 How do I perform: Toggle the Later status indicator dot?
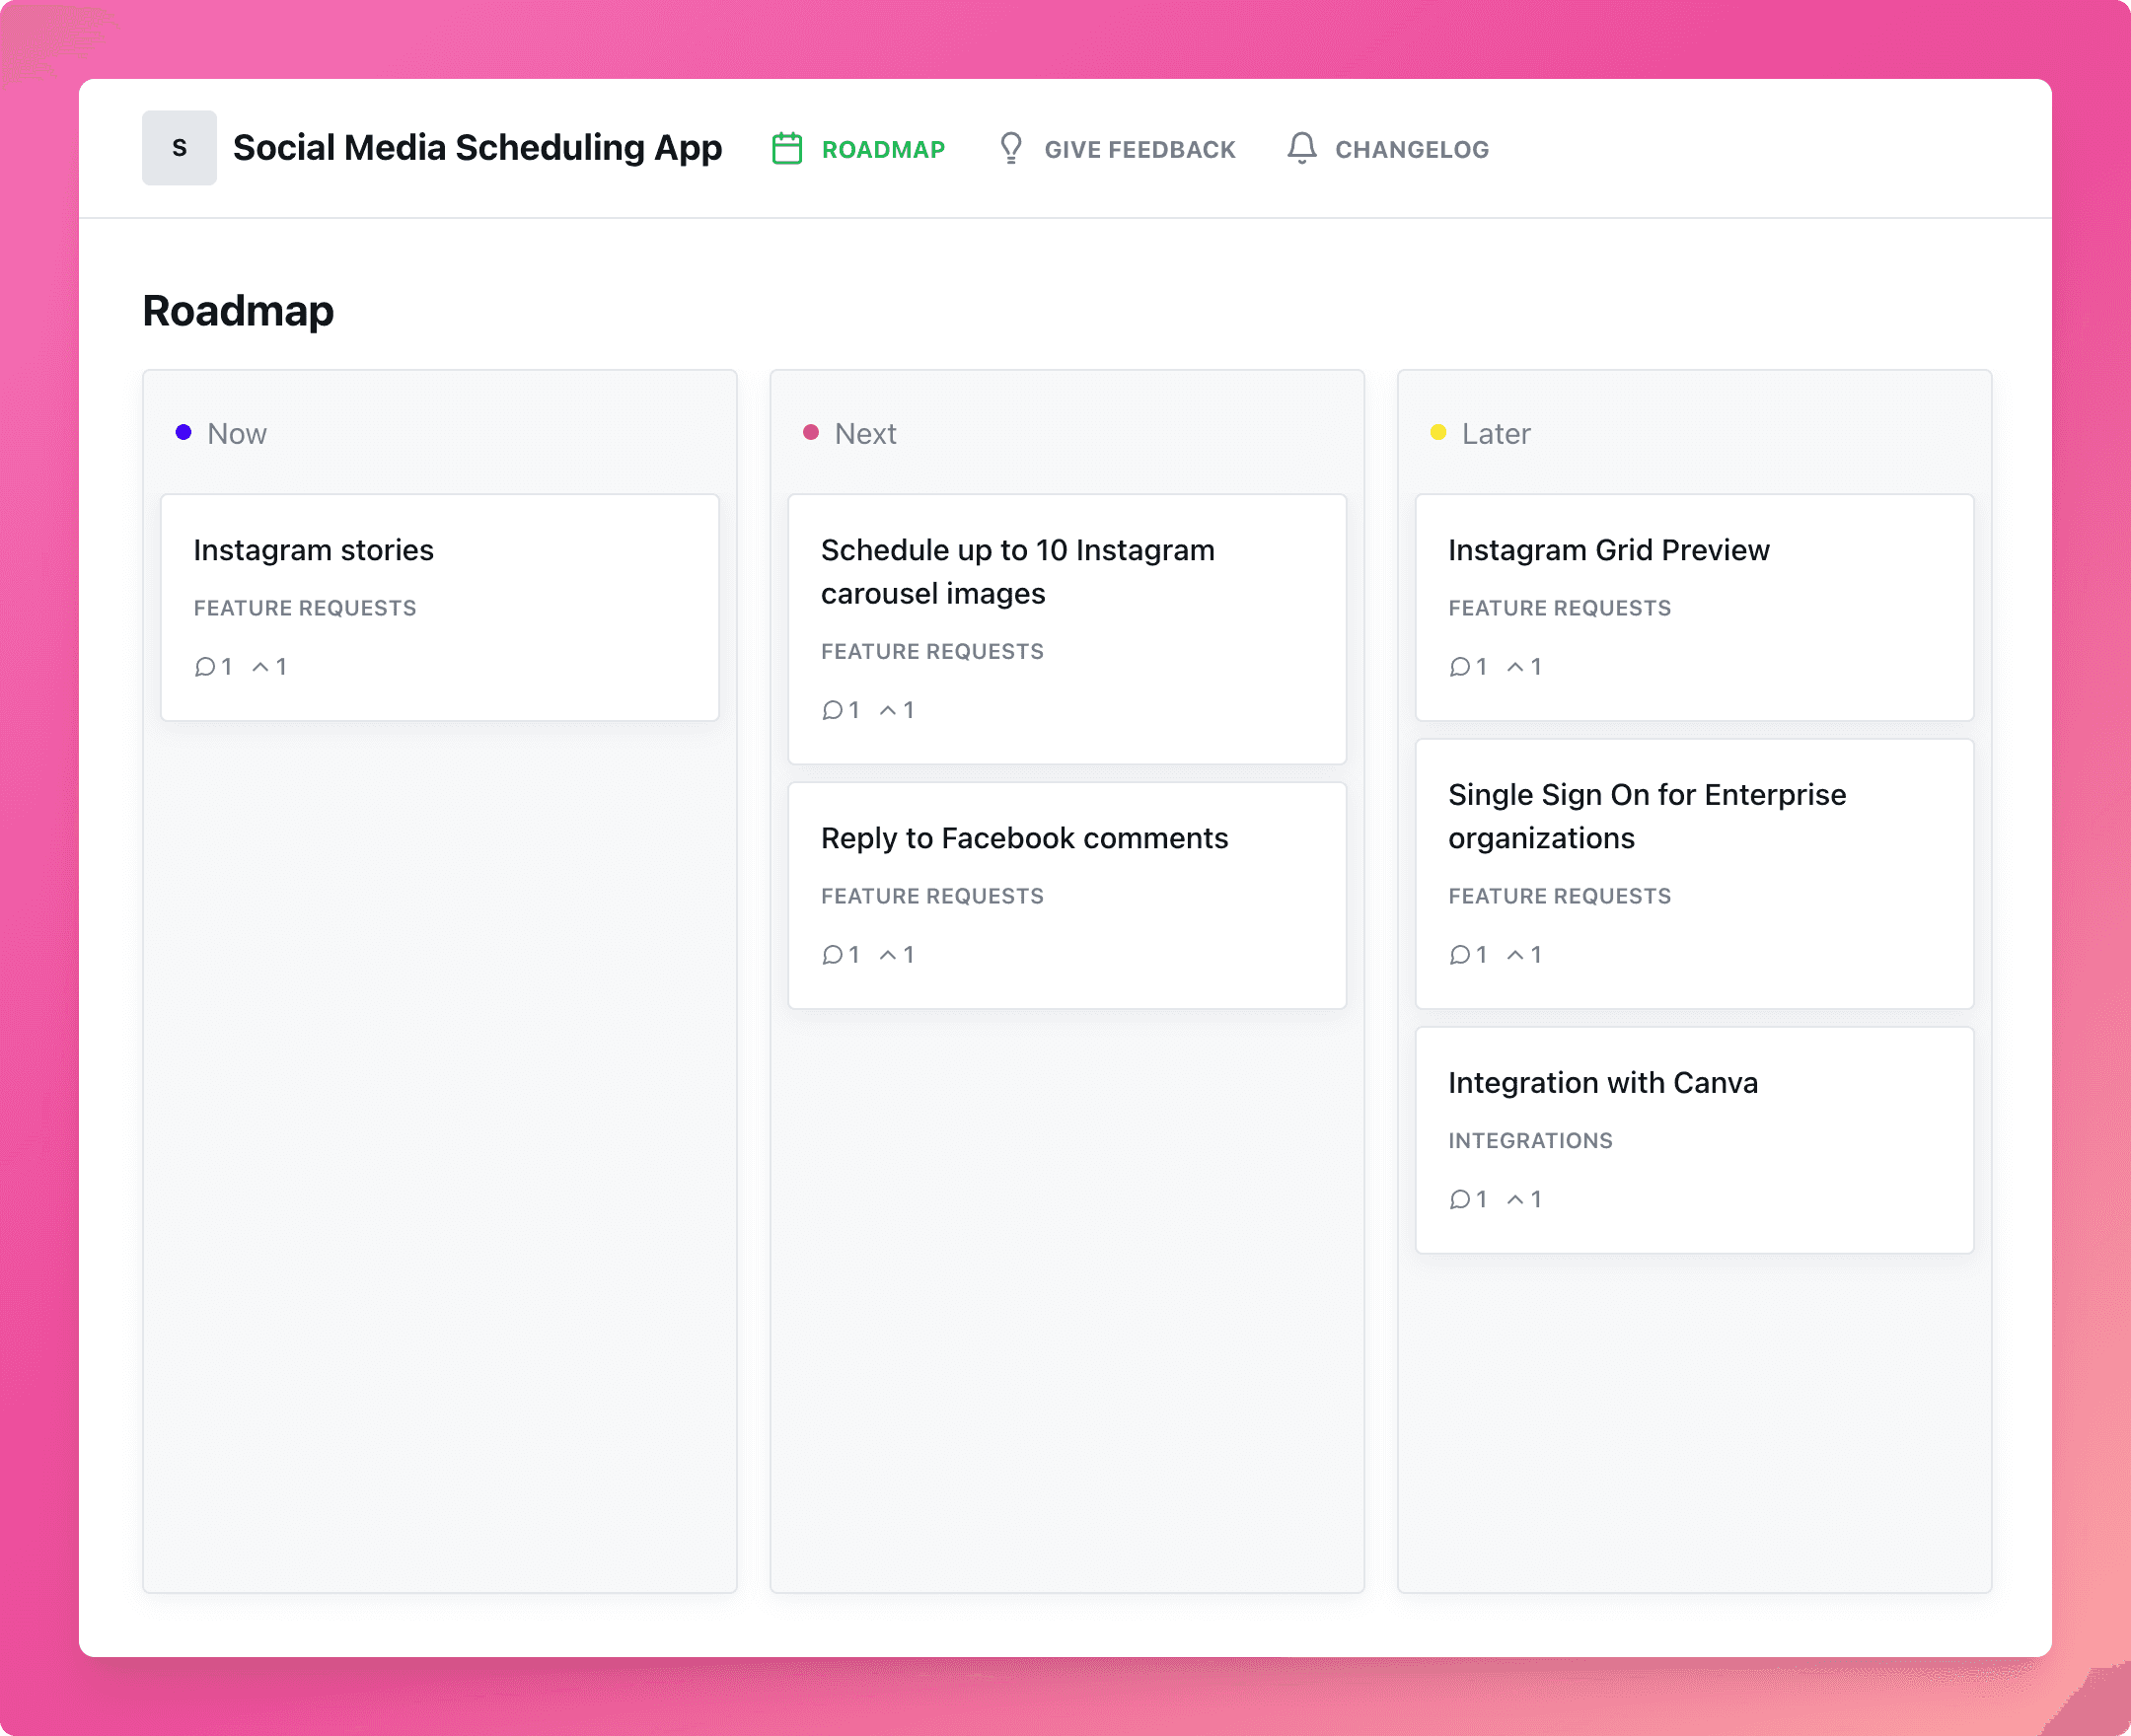[1439, 432]
